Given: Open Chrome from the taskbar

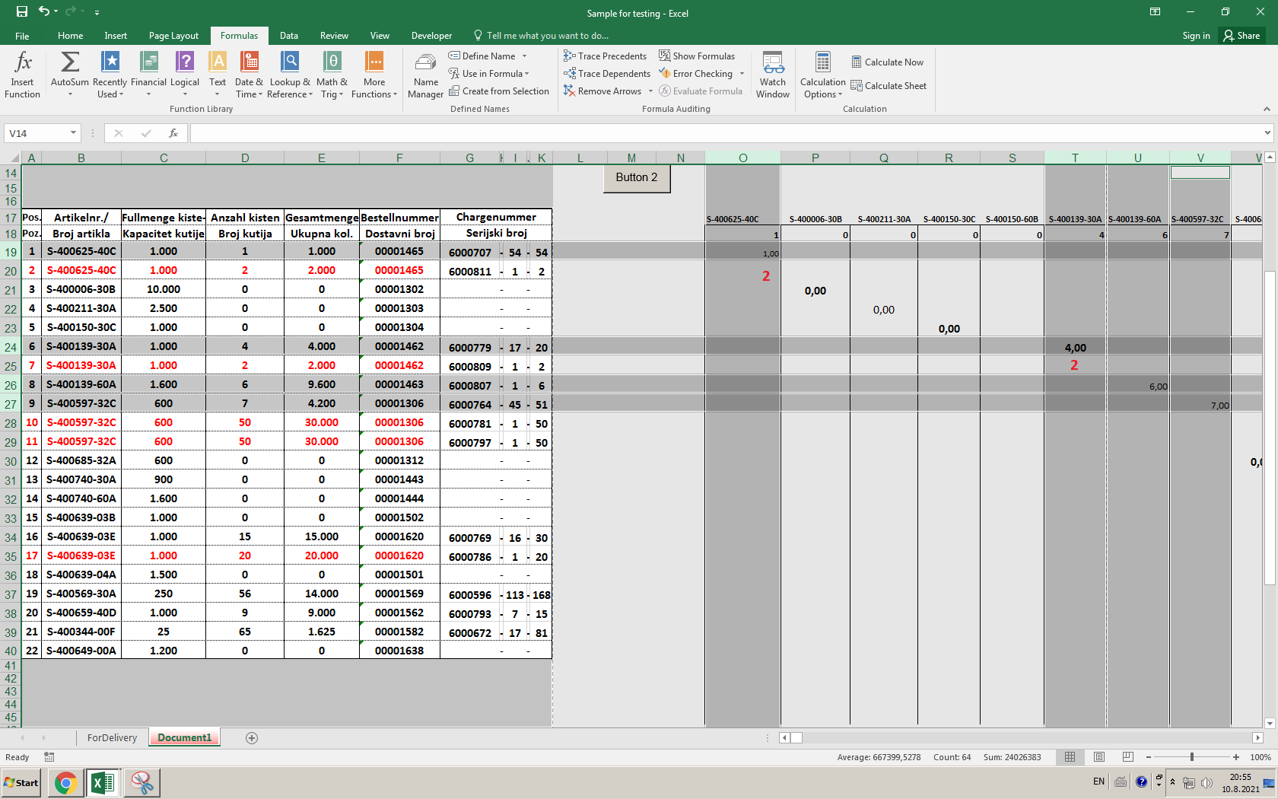Looking at the screenshot, I should pos(65,782).
